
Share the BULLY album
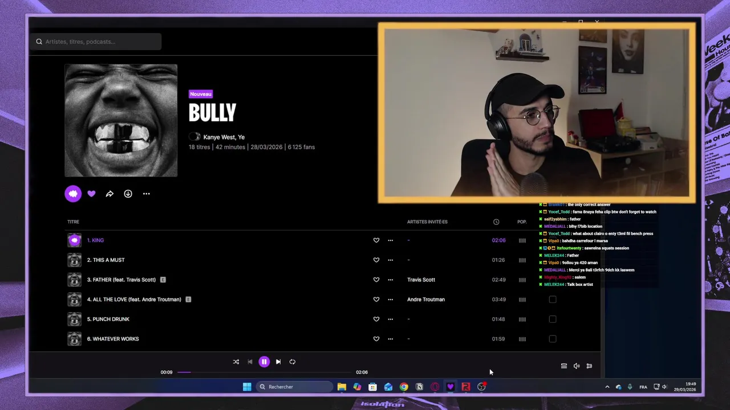[109, 194]
